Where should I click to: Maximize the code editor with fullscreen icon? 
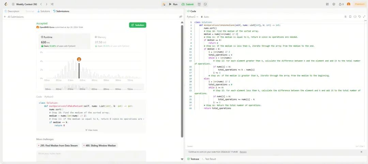364,17
